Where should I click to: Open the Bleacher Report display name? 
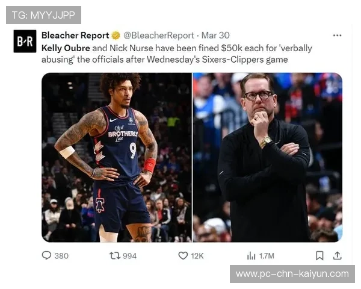75,36
